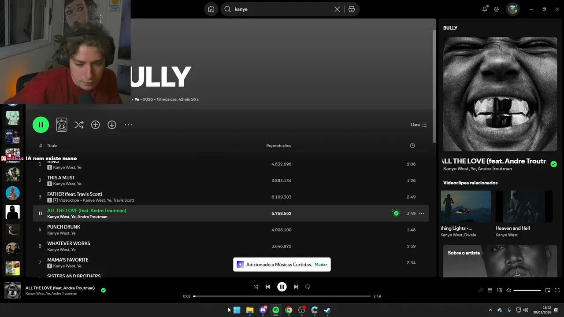Open Discord from taskbar
The width and height of the screenshot is (564, 317).
[263, 310]
